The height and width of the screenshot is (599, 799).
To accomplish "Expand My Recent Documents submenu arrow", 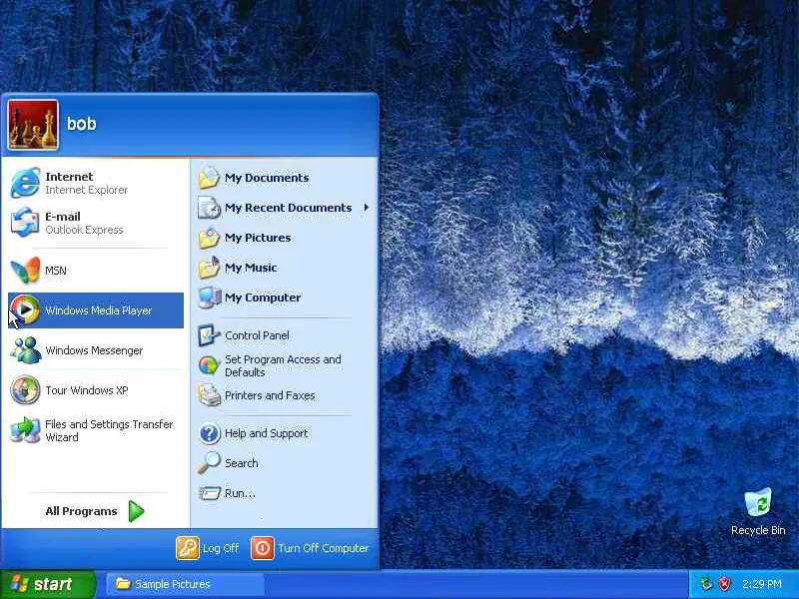I will (366, 208).
